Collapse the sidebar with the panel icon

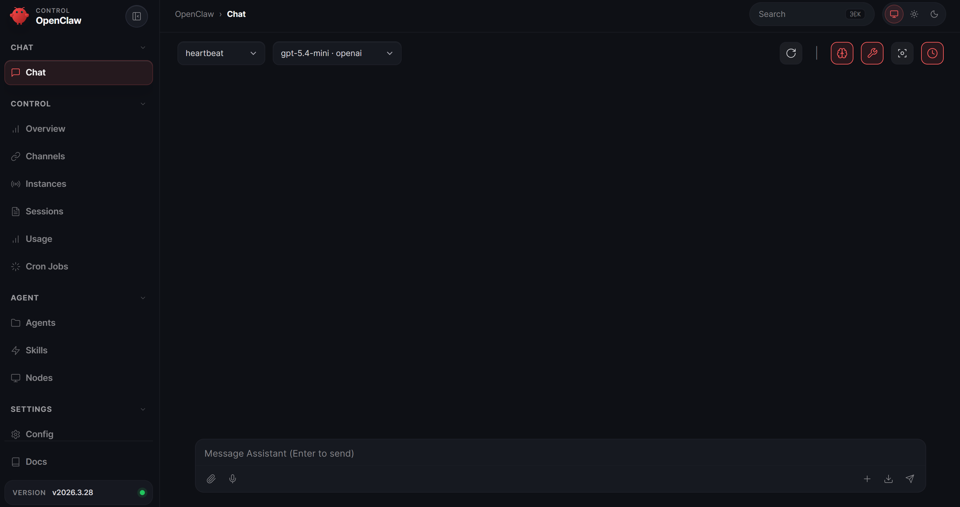click(x=136, y=16)
